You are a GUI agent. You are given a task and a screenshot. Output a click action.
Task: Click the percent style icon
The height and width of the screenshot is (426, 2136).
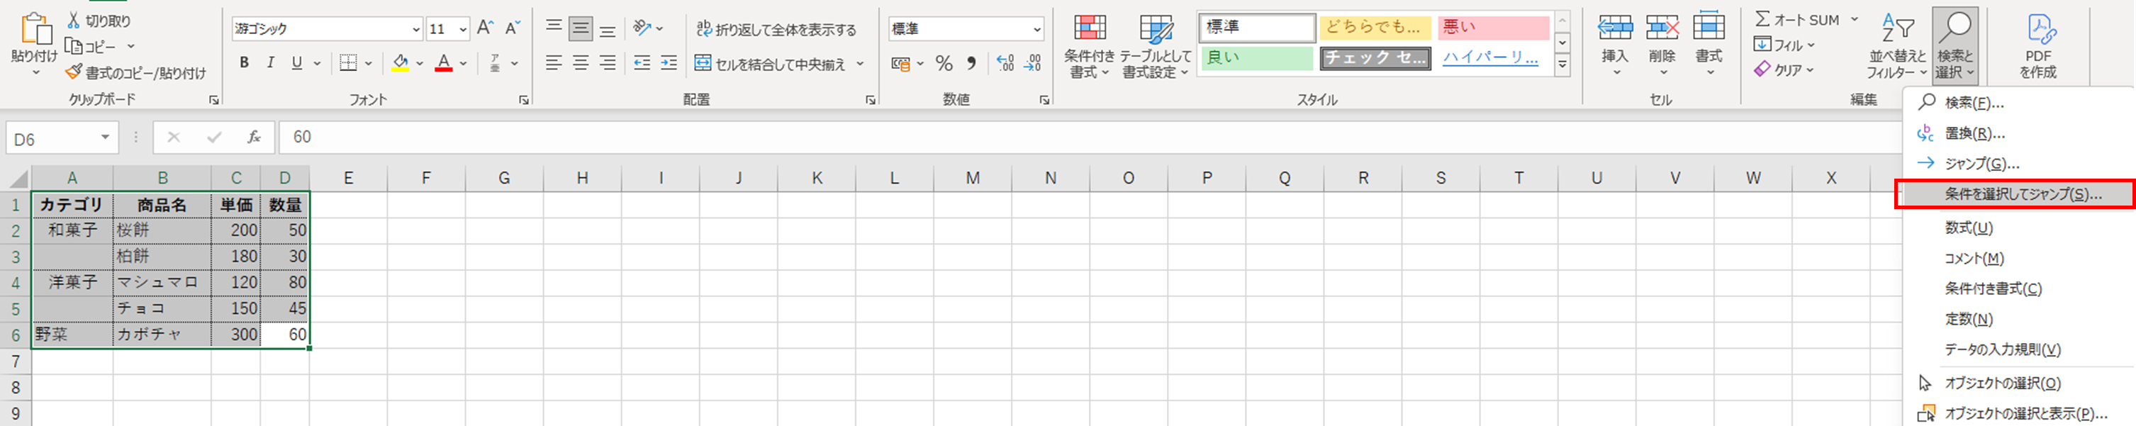[944, 63]
